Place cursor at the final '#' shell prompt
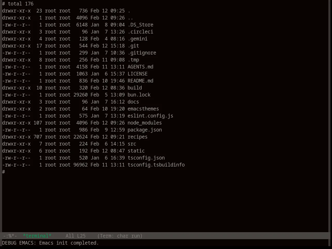This screenshot has height=249, width=332. [4, 172]
